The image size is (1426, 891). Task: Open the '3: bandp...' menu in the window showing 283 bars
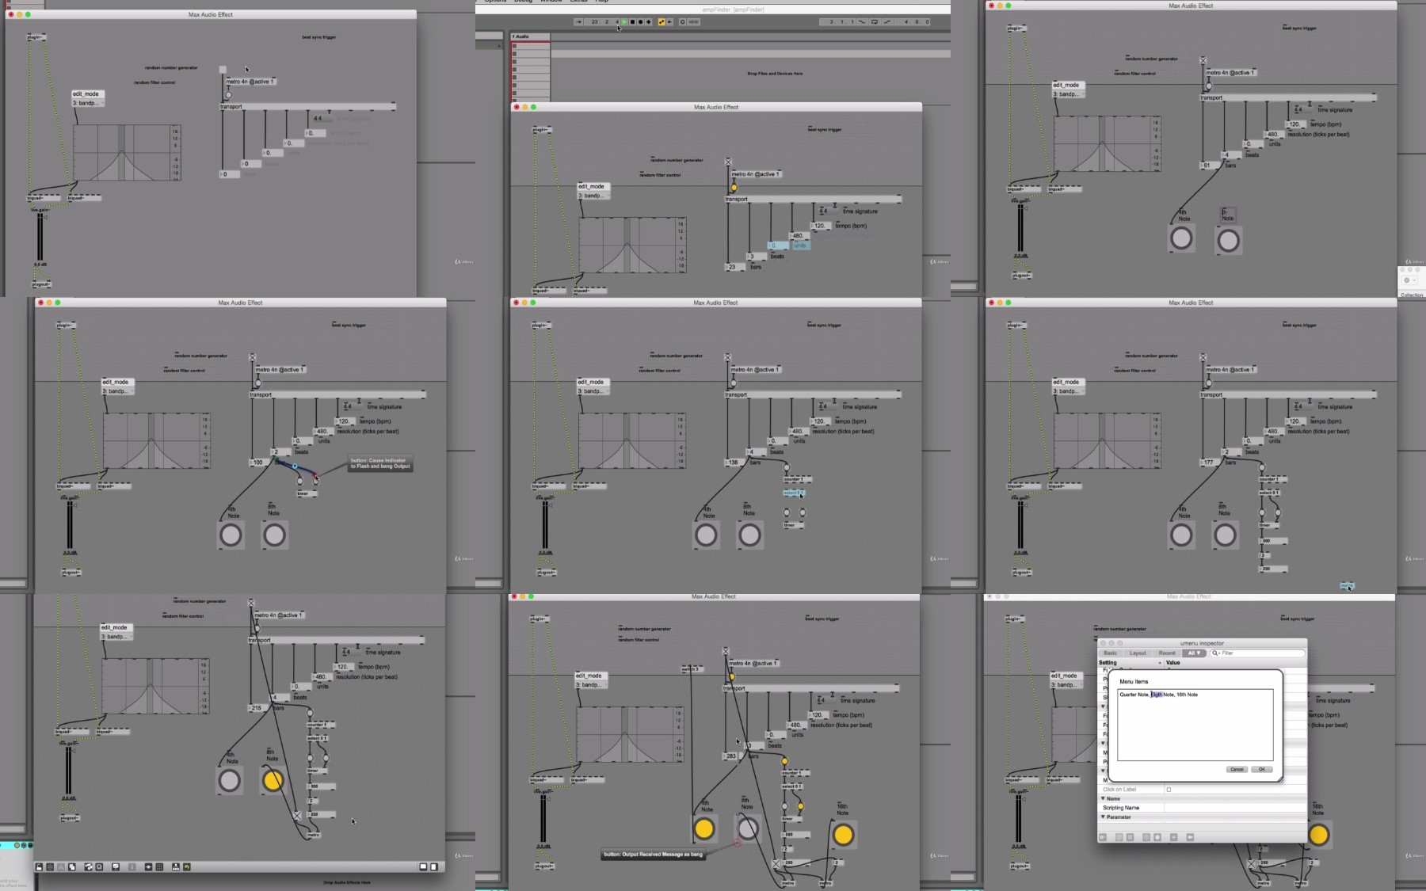click(591, 685)
